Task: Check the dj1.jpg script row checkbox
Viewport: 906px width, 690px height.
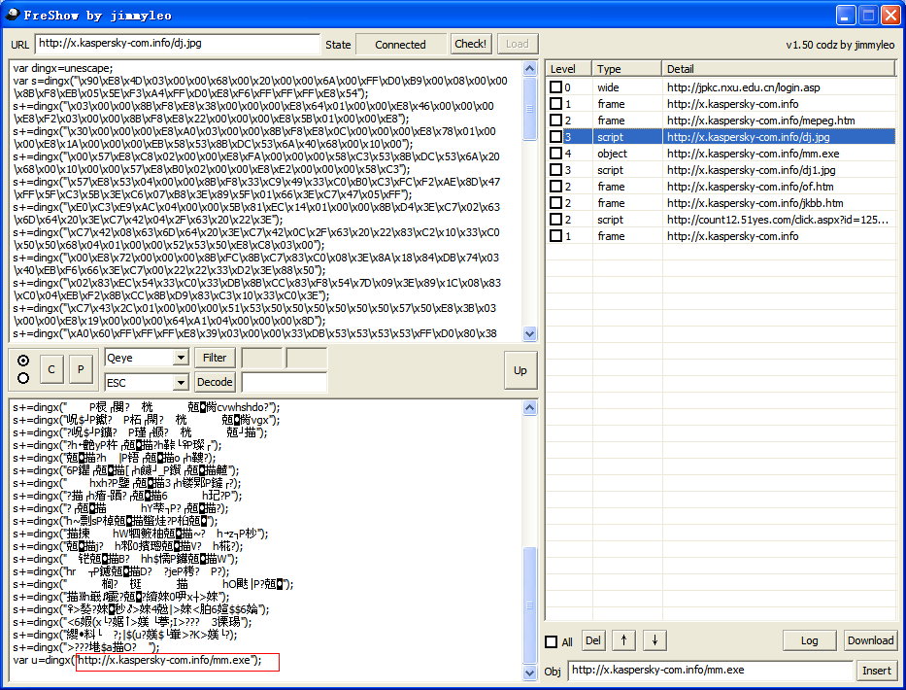Action: [x=555, y=170]
